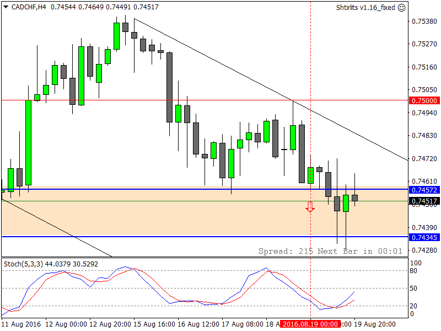441x331 pixels.
Task: Click the 17 Aug 08:00 time axis label
Action: coord(243,324)
